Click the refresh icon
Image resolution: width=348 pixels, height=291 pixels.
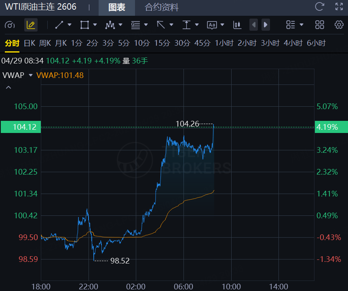[x=319, y=6]
